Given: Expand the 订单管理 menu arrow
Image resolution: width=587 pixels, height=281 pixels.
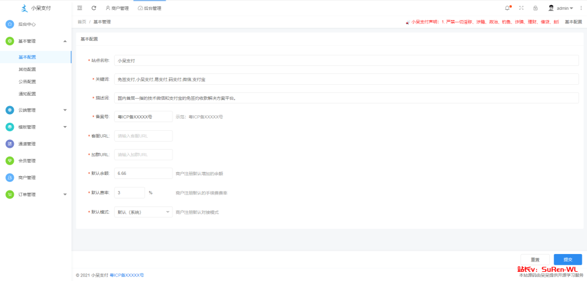Looking at the screenshot, I should tap(65, 194).
